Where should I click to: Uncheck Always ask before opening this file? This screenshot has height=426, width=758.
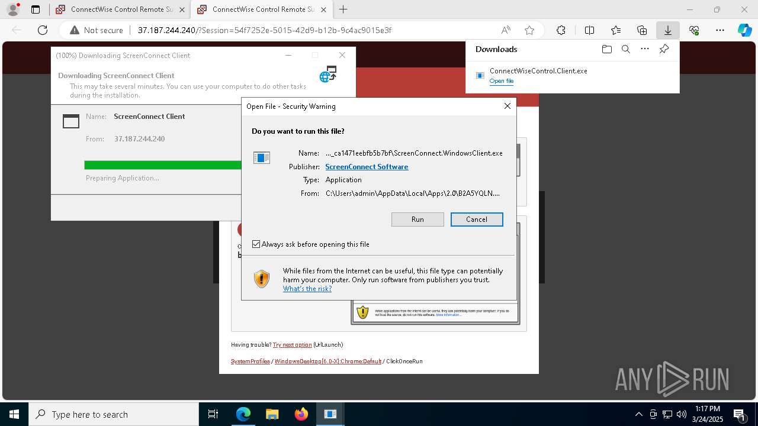point(256,244)
